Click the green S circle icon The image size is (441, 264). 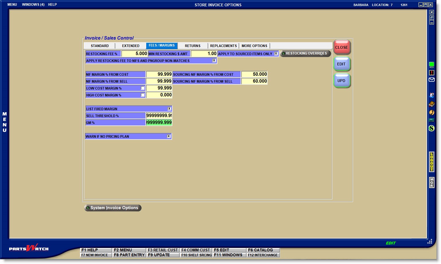pos(432,128)
